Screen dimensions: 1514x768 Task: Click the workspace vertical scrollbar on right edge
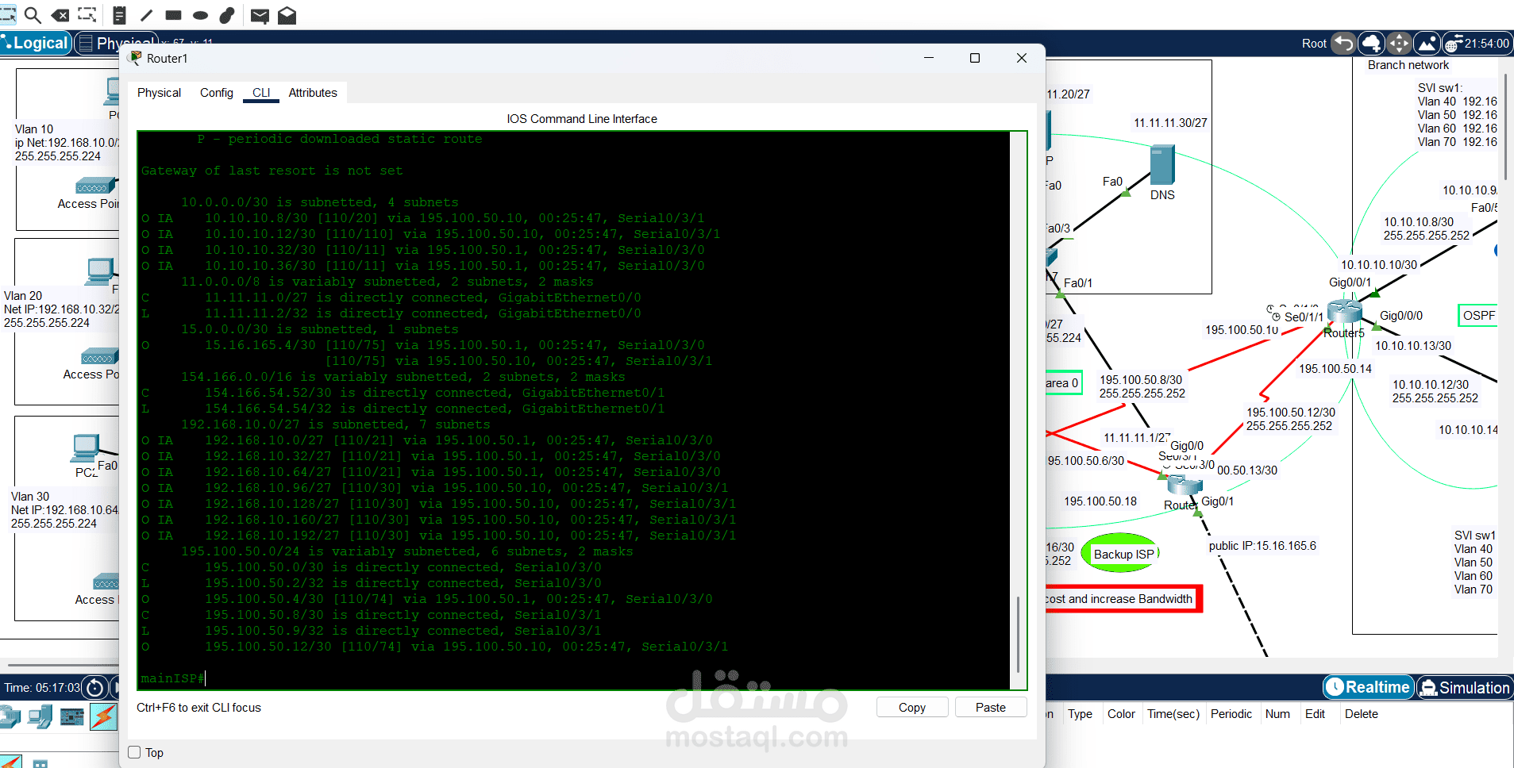click(x=1506, y=127)
